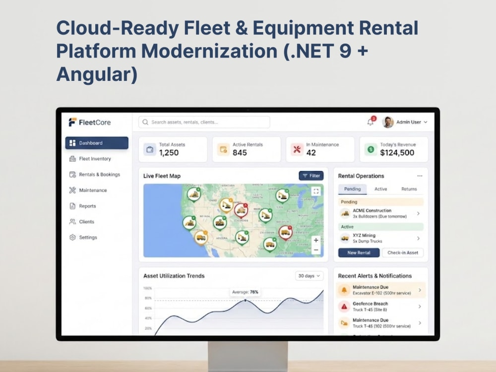Click the In Maintenance tools icon
The image size is (496, 372).
pos(297,149)
